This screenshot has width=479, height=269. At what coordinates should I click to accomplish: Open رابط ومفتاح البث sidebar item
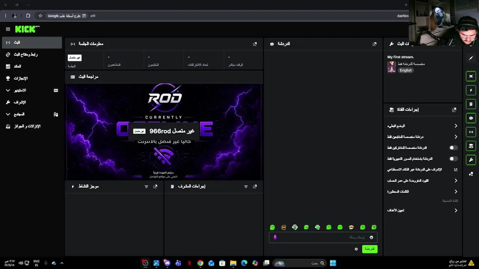tap(32, 55)
